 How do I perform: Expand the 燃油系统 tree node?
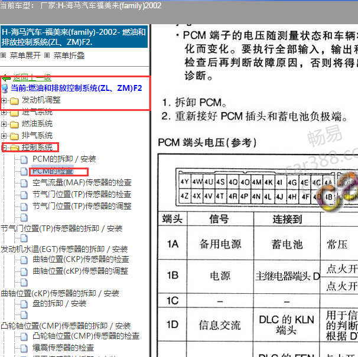coord(4,124)
